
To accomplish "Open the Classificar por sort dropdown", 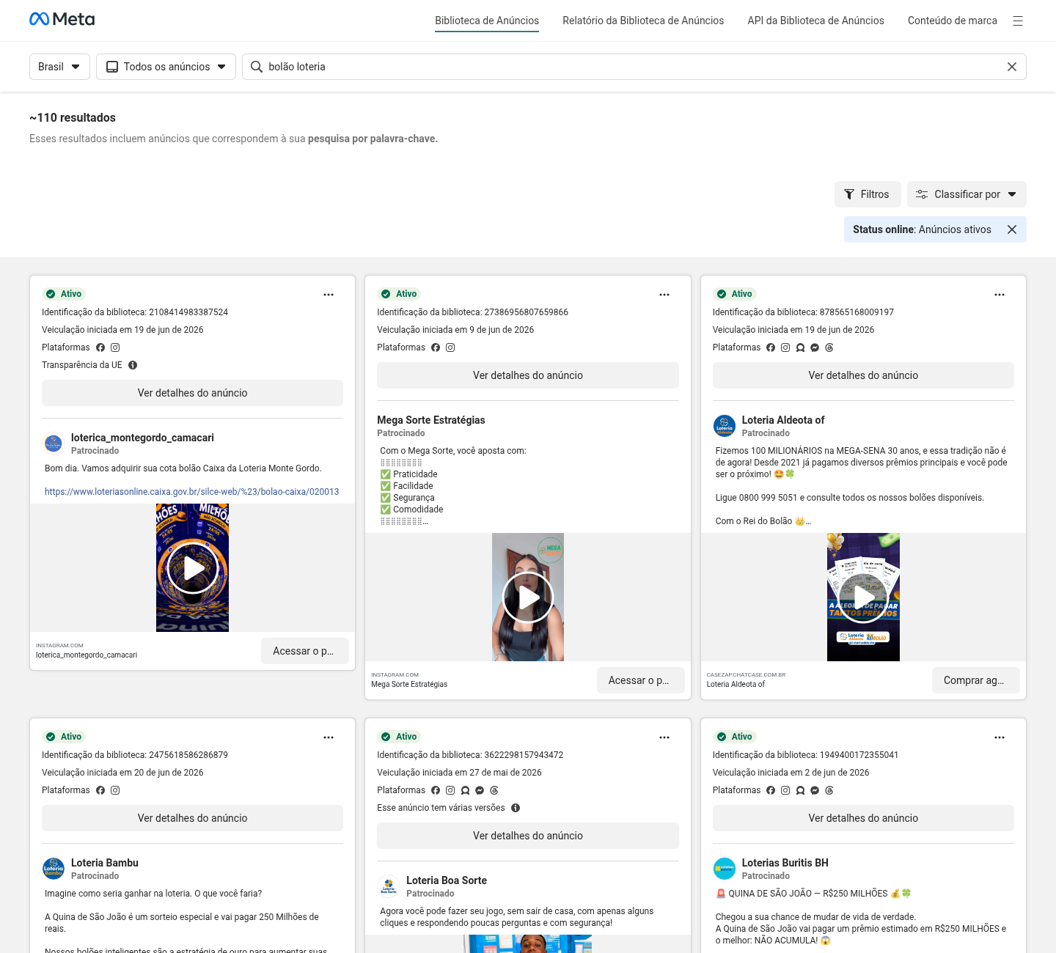I will click(967, 194).
